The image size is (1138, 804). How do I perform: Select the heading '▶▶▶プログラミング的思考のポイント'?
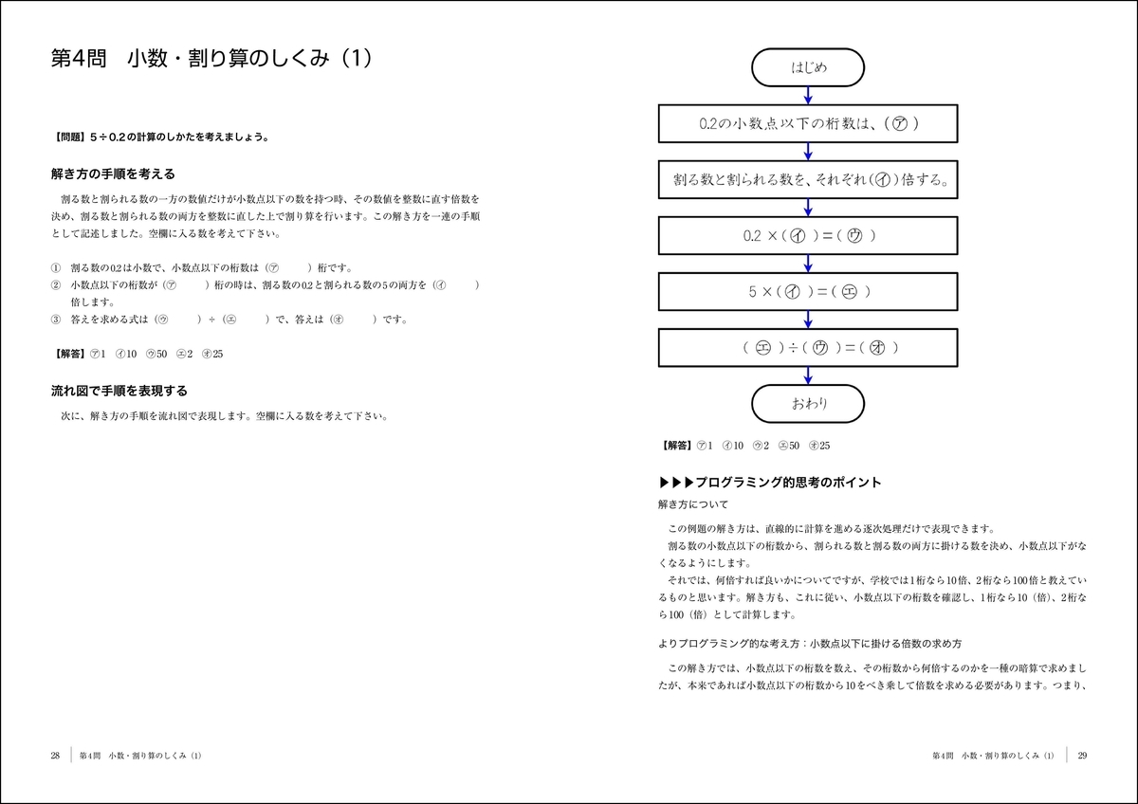(770, 483)
